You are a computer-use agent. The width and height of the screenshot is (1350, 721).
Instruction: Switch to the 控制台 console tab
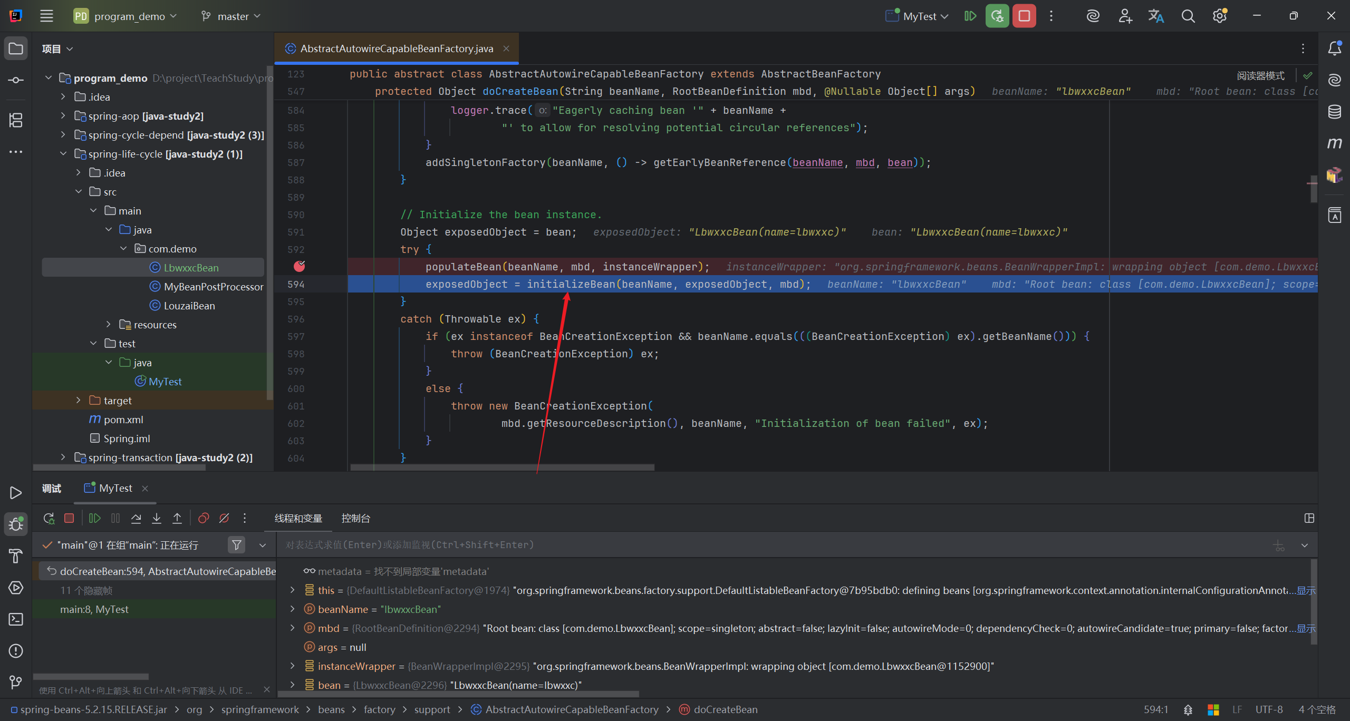355,519
